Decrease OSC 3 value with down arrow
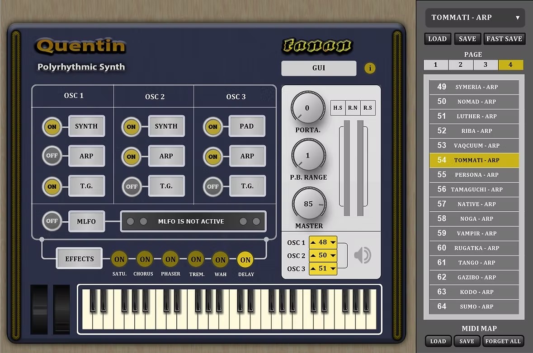The image size is (533, 353). [333, 269]
